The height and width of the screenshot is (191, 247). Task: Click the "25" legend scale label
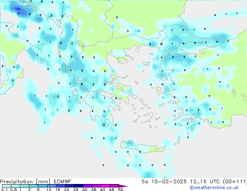(x=76, y=189)
